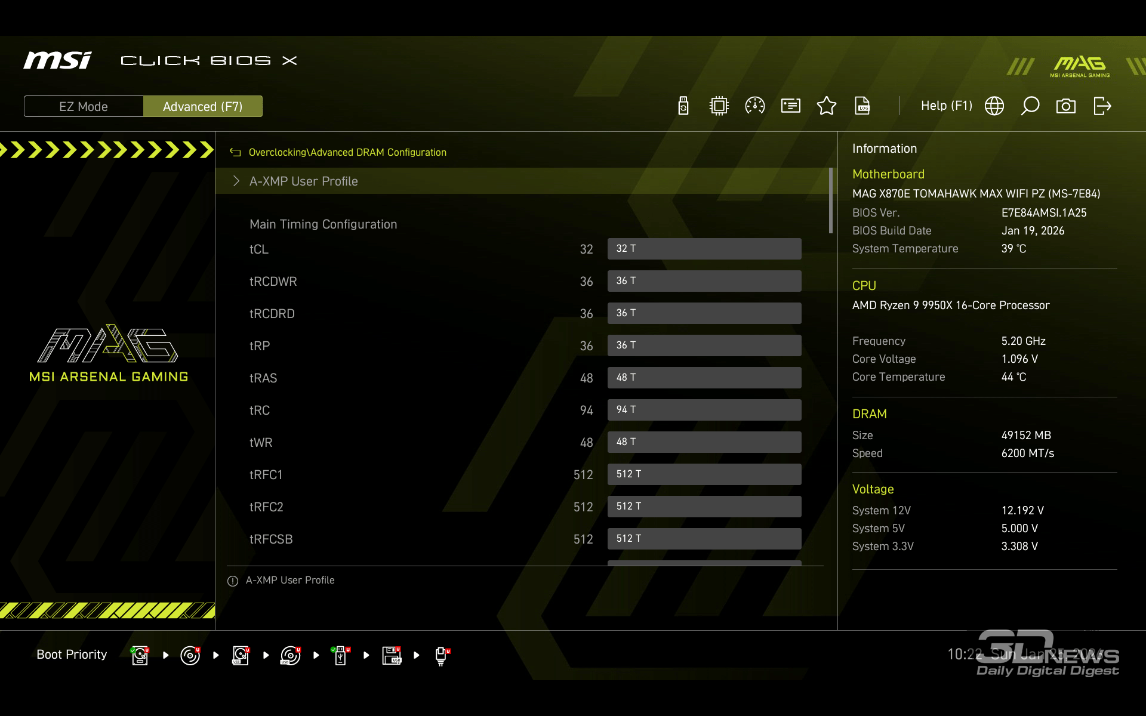Take a screenshot with camera icon
1146x716 pixels.
(1065, 106)
